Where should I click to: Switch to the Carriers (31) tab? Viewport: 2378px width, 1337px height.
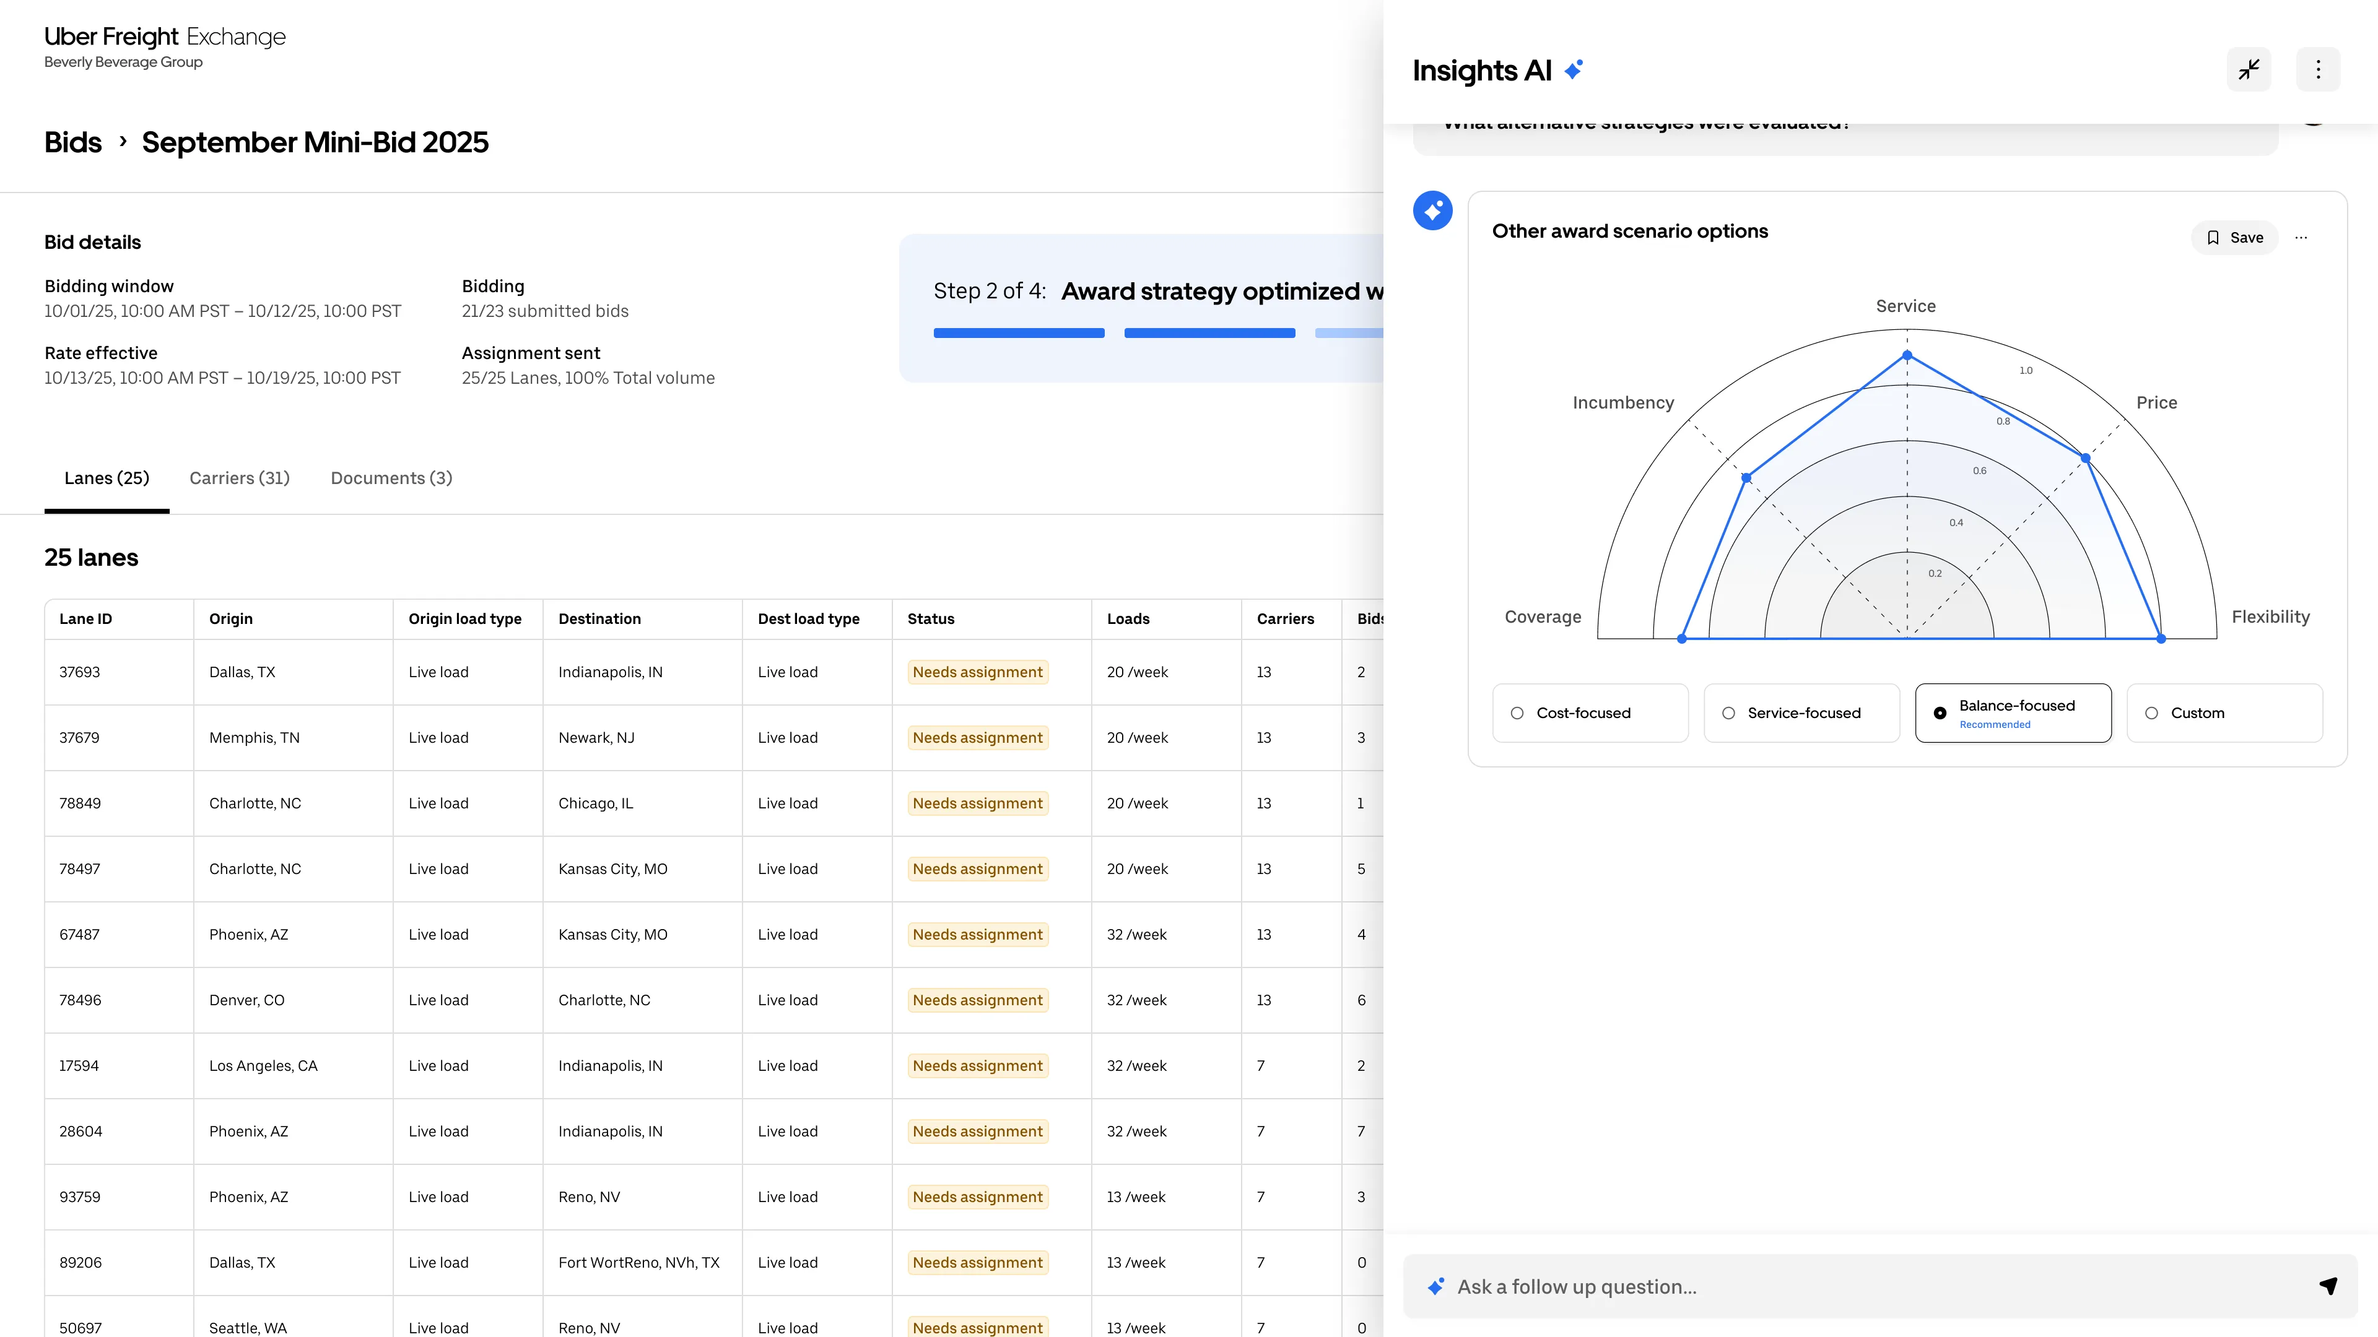coord(239,478)
